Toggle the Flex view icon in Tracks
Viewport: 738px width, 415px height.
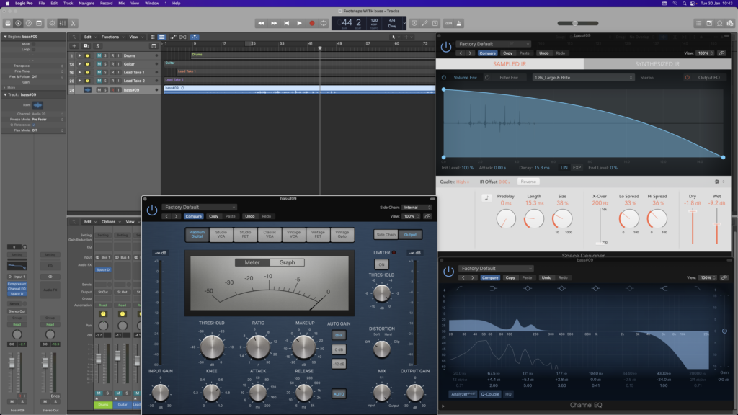click(x=182, y=37)
